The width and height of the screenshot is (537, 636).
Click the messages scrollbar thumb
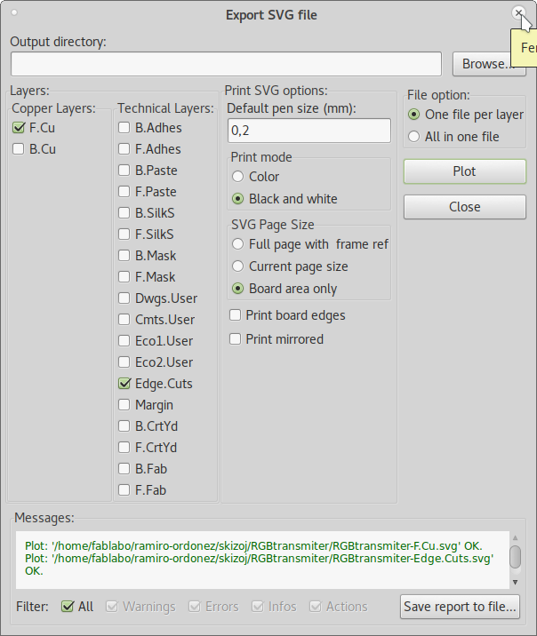pyautogui.click(x=515, y=557)
